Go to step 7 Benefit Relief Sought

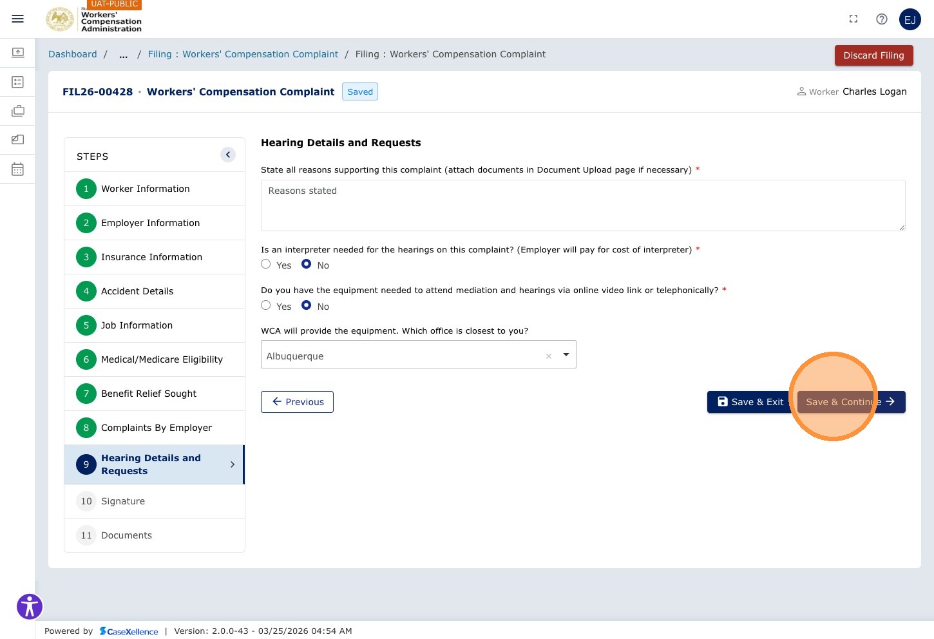click(x=155, y=394)
